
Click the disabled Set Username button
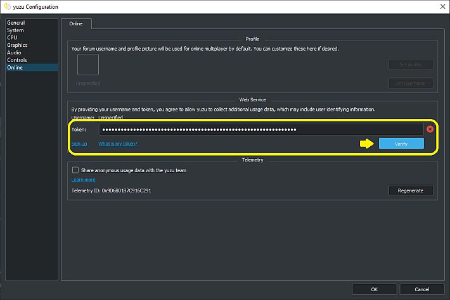(x=411, y=84)
